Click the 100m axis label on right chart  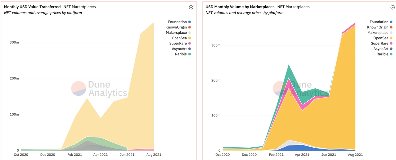click(x=216, y=116)
